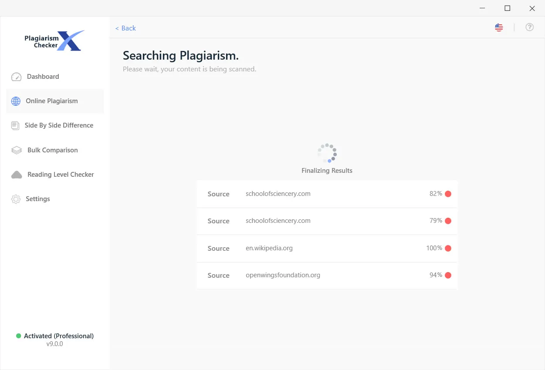Click the Activated (Professional) label

(x=59, y=336)
